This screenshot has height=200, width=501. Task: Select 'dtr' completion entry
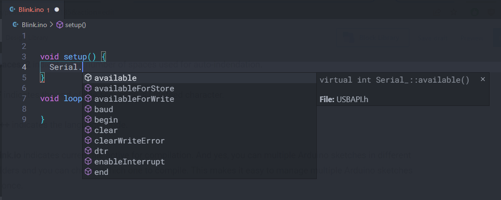click(x=199, y=151)
